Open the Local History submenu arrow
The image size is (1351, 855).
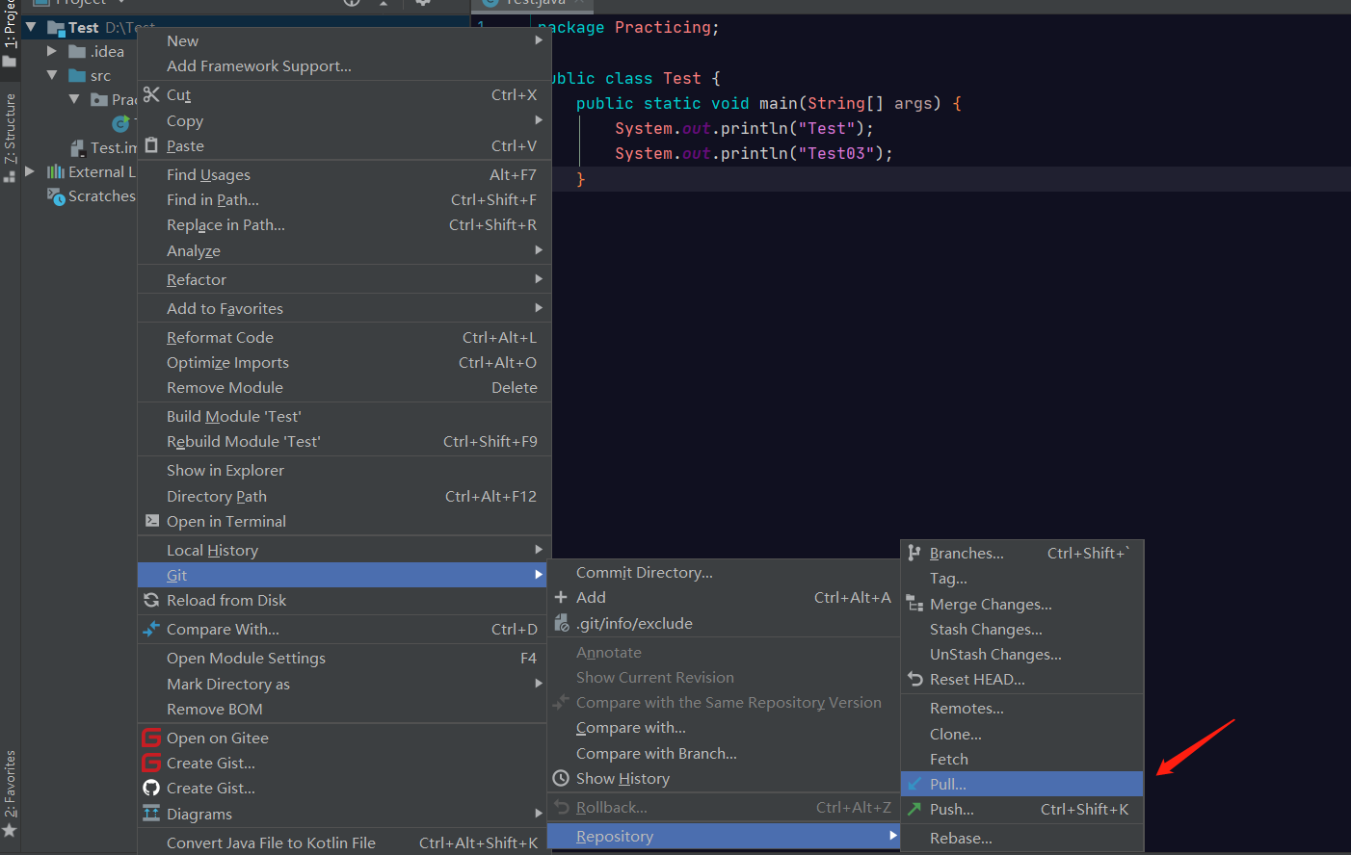click(x=539, y=550)
